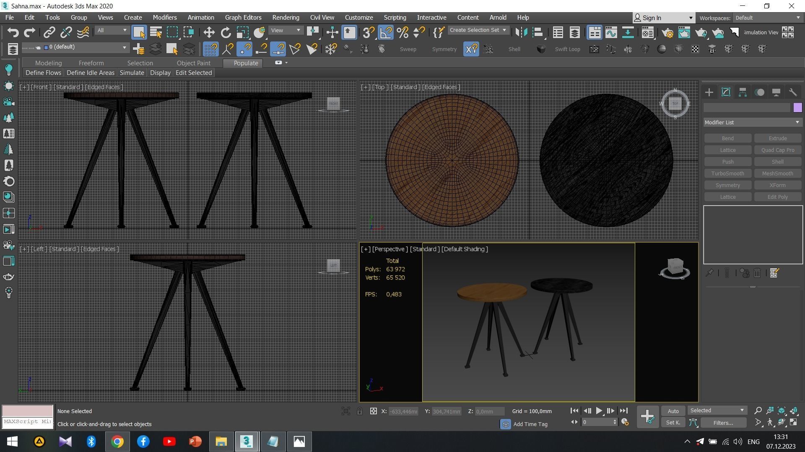Open the key Filters... button
Image resolution: width=805 pixels, height=452 pixels.
pos(723,423)
